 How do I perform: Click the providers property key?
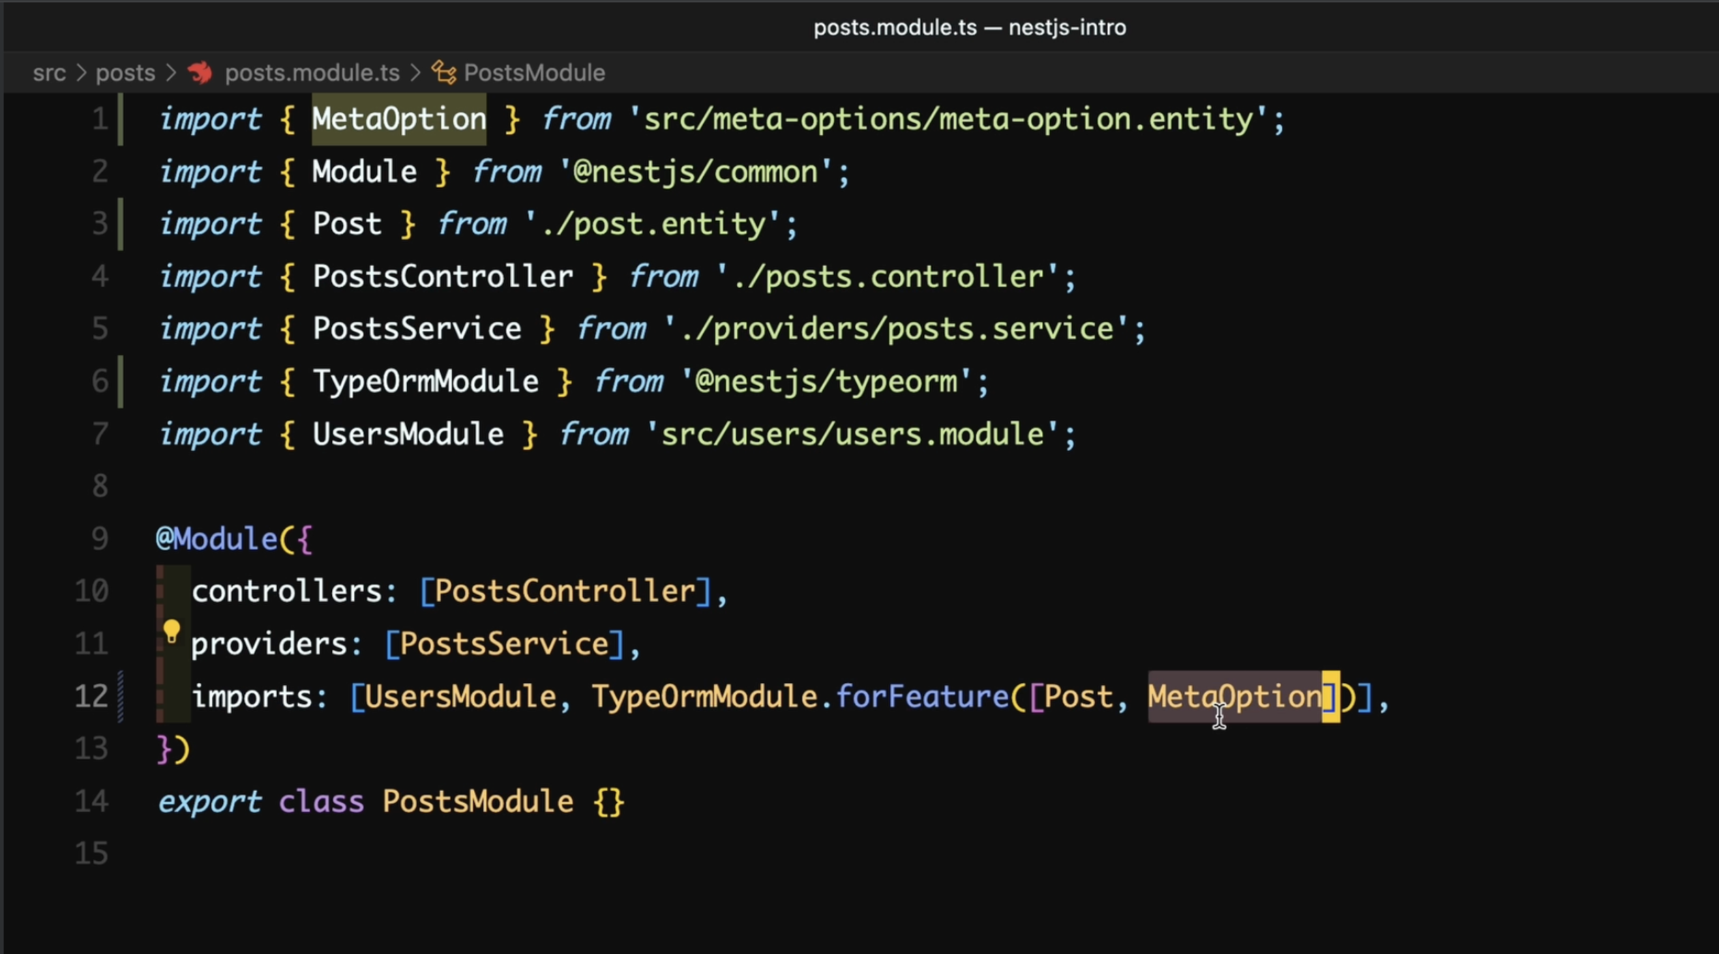[x=269, y=644]
